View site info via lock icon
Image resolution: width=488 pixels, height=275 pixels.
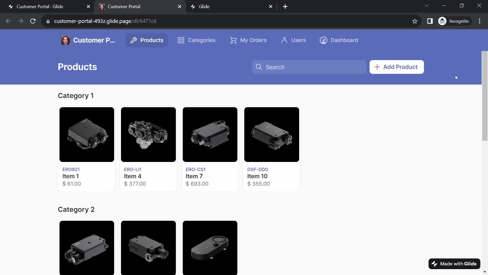coord(48,21)
